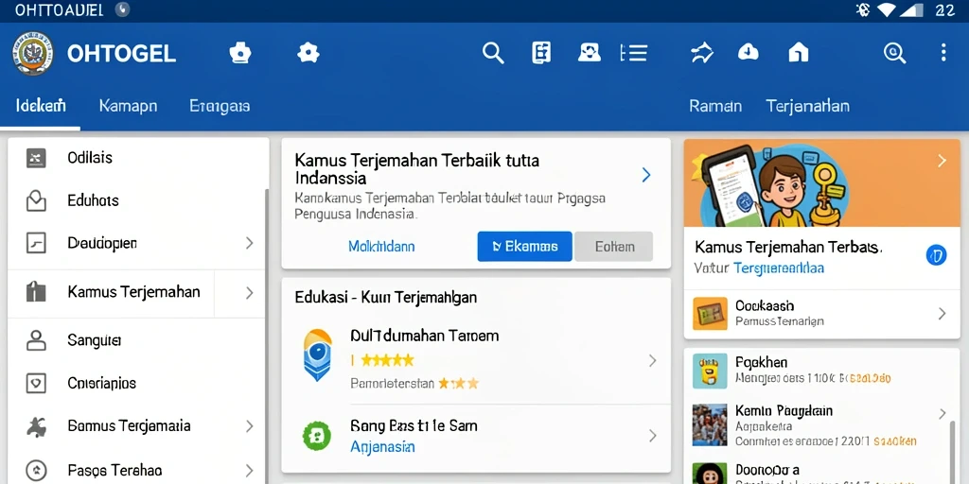
Task: Click the gear-shaped icon after OHTOGEL title
Action: (x=308, y=53)
